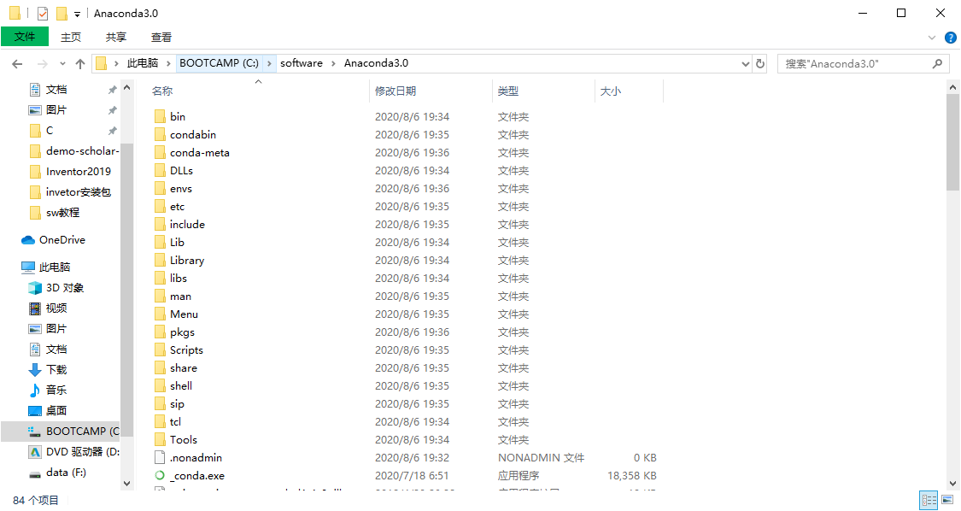This screenshot has height=511, width=961.
Task: Select OneDrive in the navigation pane
Action: click(62, 240)
